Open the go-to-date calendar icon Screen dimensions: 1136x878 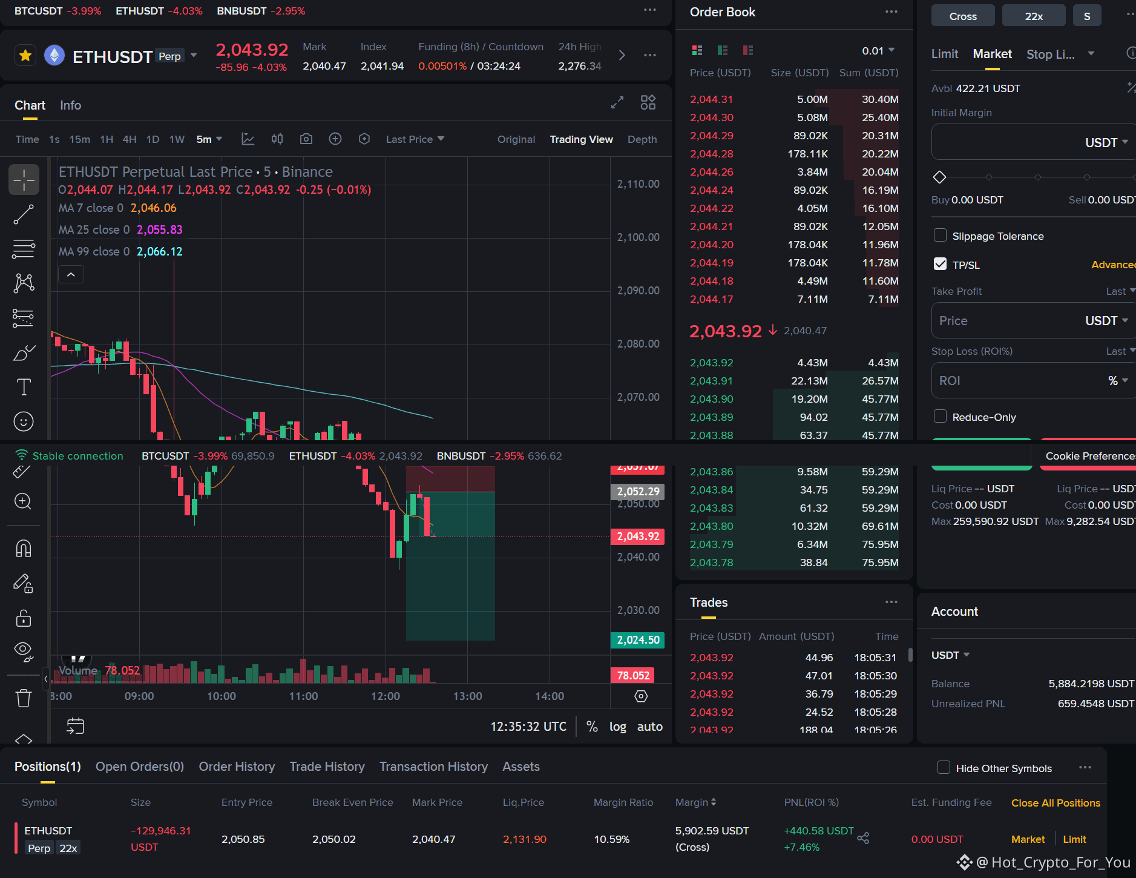(x=75, y=726)
